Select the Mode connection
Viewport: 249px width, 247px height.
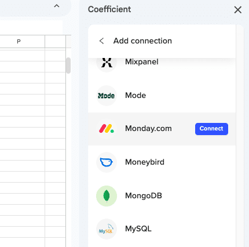(x=162, y=96)
